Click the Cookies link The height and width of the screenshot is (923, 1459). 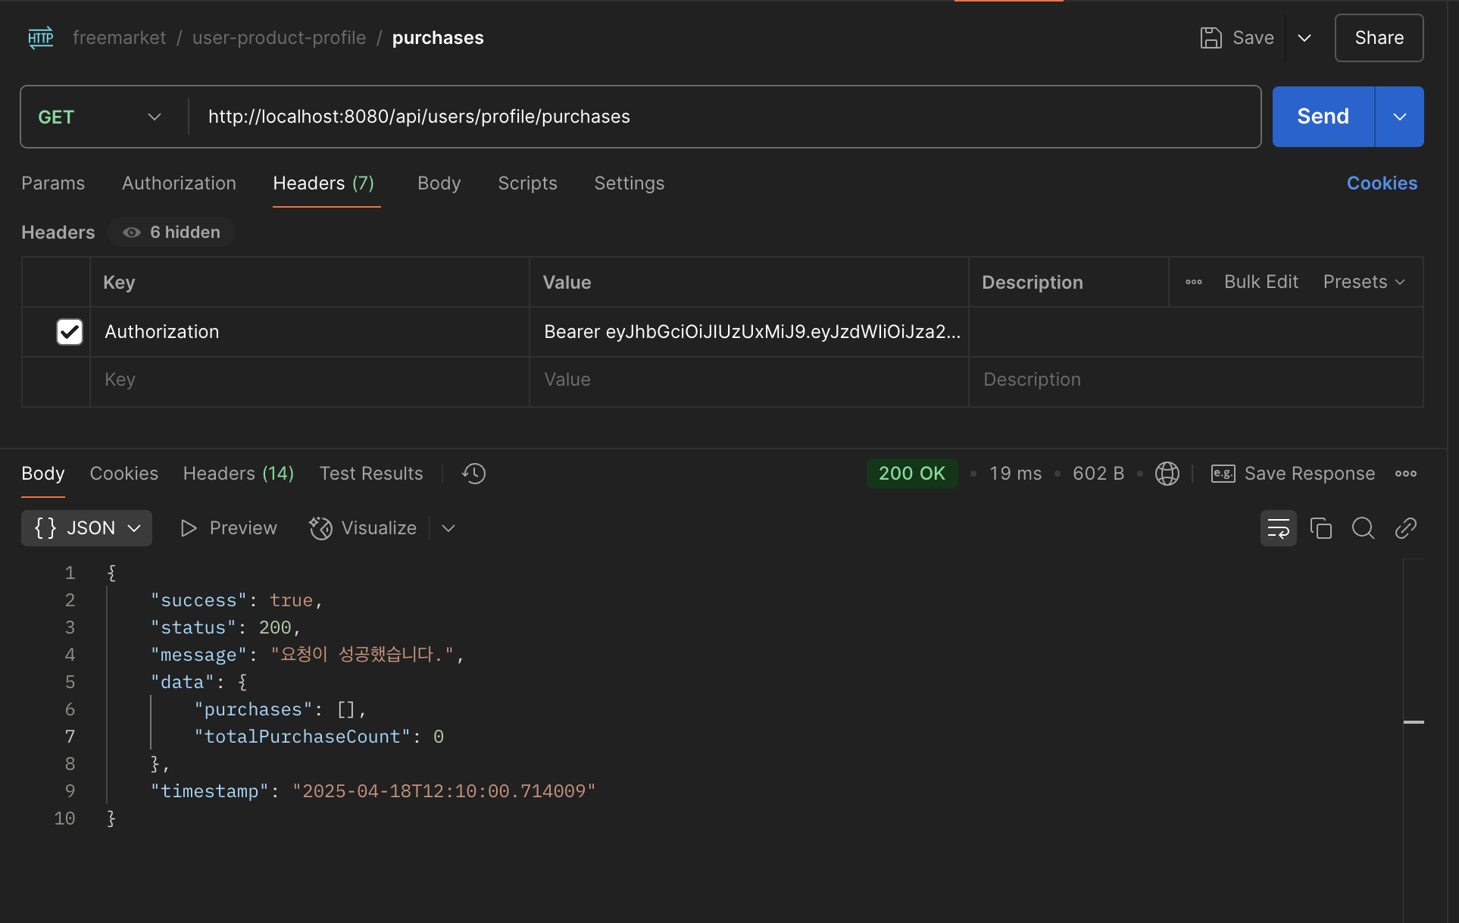click(x=1381, y=183)
